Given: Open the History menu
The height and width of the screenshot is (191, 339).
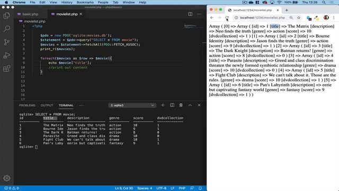Looking at the screenshot, I should [67, 2].
